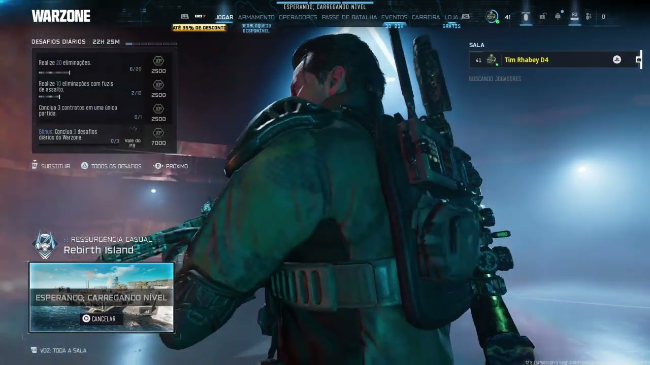Click the Rebirth Island mode title
Screen dimensions: 650x365
[99, 250]
